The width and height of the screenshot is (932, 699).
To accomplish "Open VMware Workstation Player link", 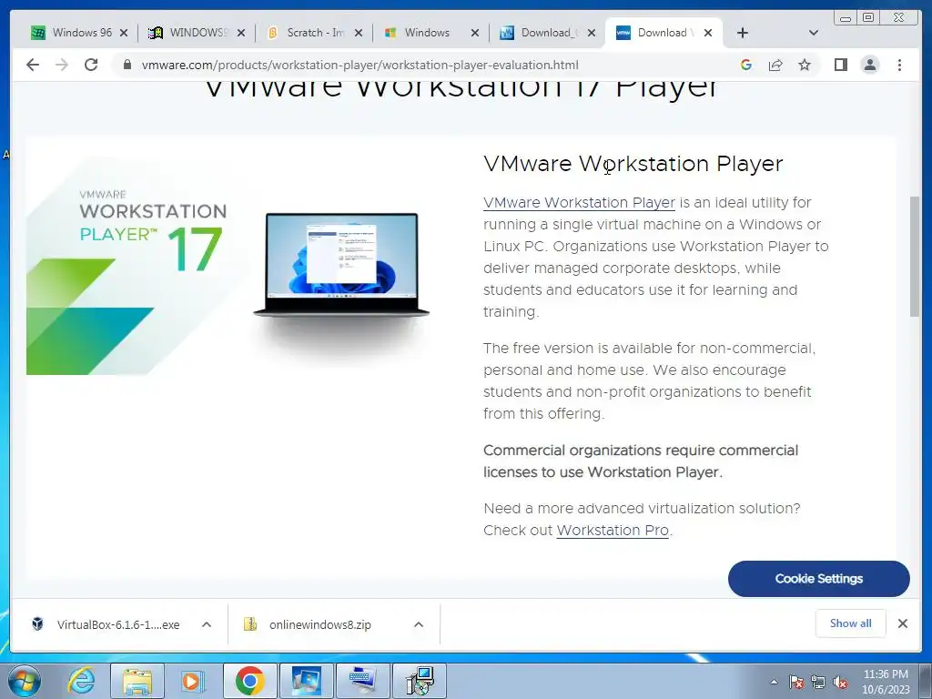I will (579, 203).
